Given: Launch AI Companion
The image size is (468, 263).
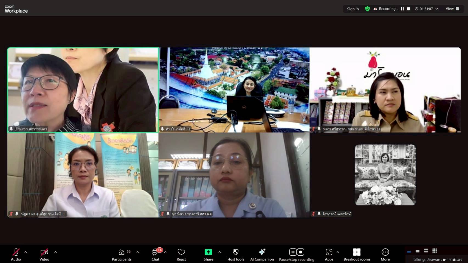Looking at the screenshot, I should point(262,255).
